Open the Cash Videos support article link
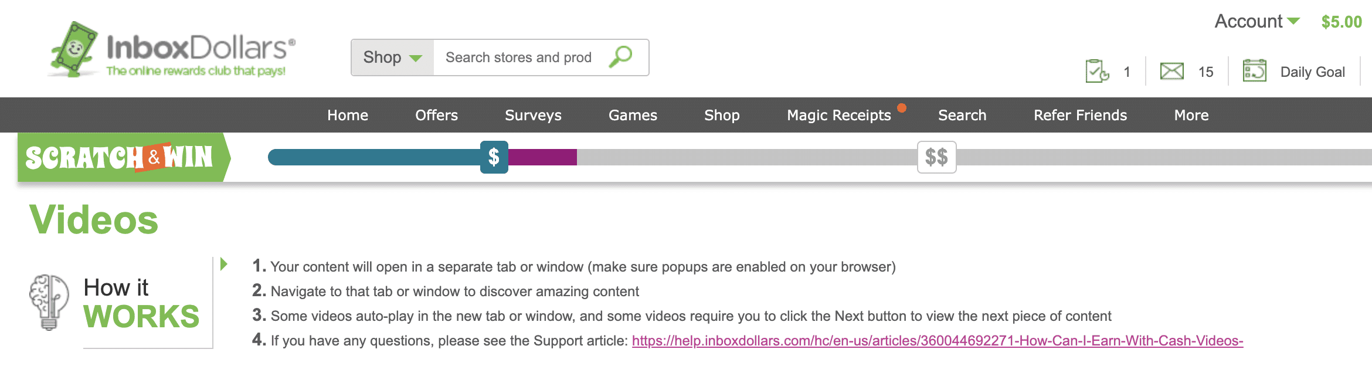This screenshot has height=366, width=1372. pyautogui.click(x=937, y=341)
